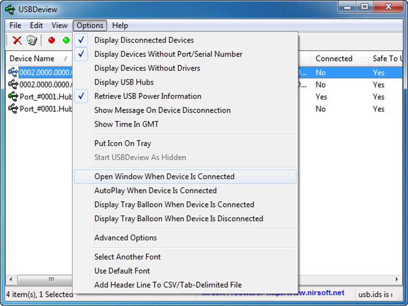Image resolution: width=408 pixels, height=306 pixels.
Task: Toggle Retrieve USB Power Information
Action: pyautogui.click(x=185, y=96)
